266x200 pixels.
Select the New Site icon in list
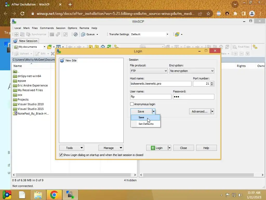click(x=62, y=60)
